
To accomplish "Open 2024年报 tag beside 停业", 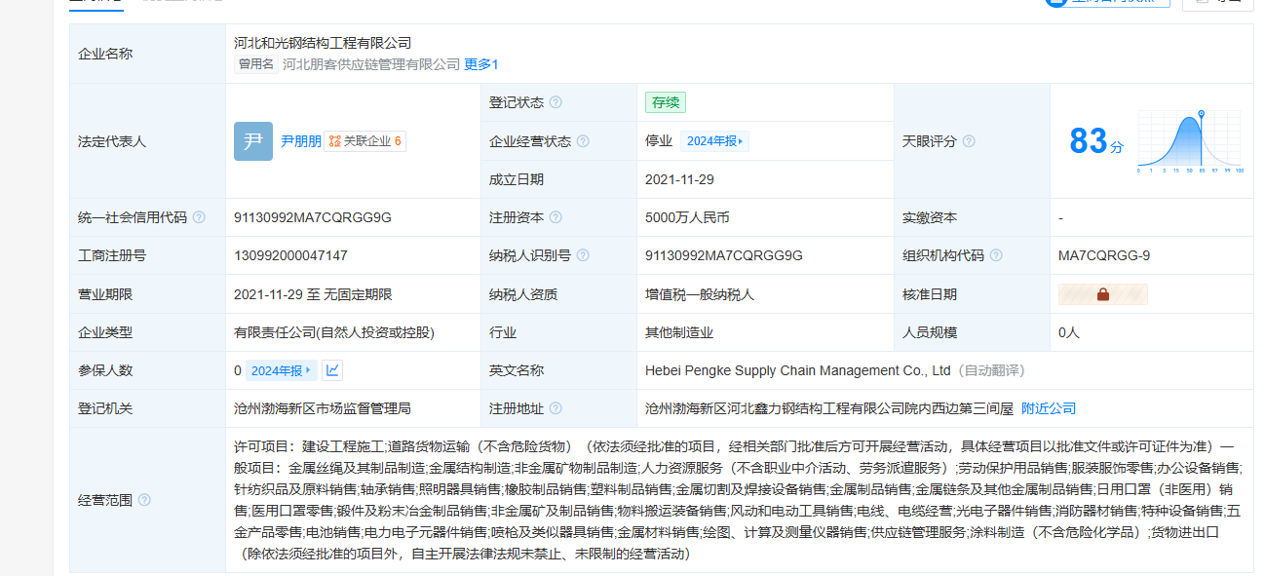I will (x=714, y=141).
